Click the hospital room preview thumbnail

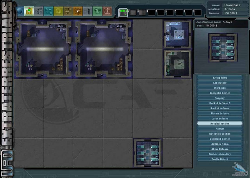pyautogui.click(x=220, y=48)
